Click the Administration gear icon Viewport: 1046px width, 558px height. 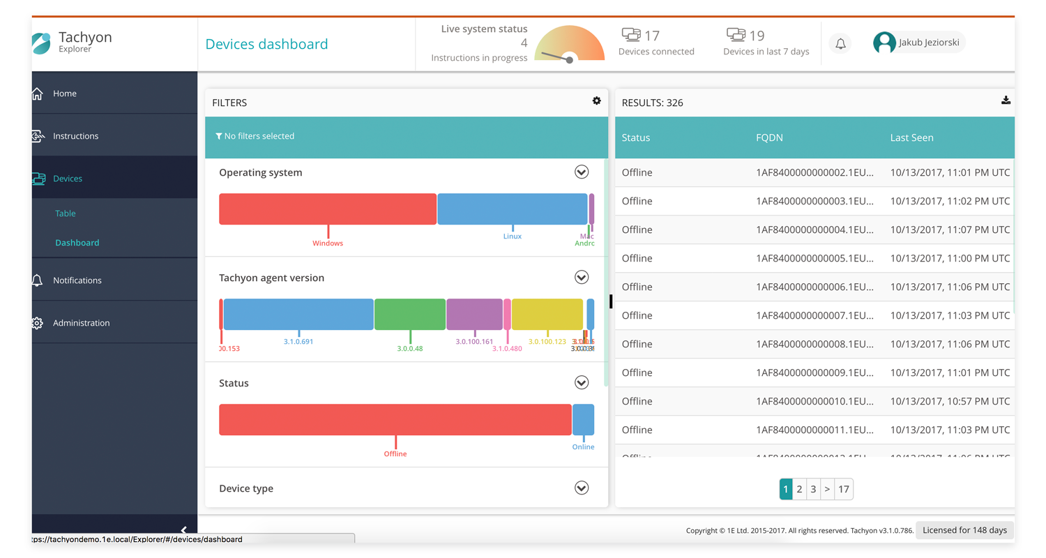pos(37,323)
